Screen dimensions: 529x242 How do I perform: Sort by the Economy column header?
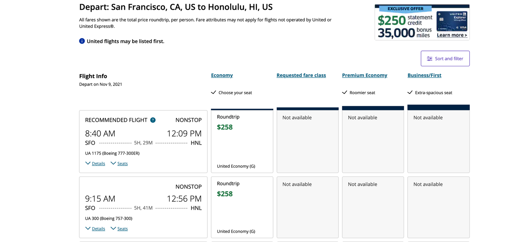(222, 75)
